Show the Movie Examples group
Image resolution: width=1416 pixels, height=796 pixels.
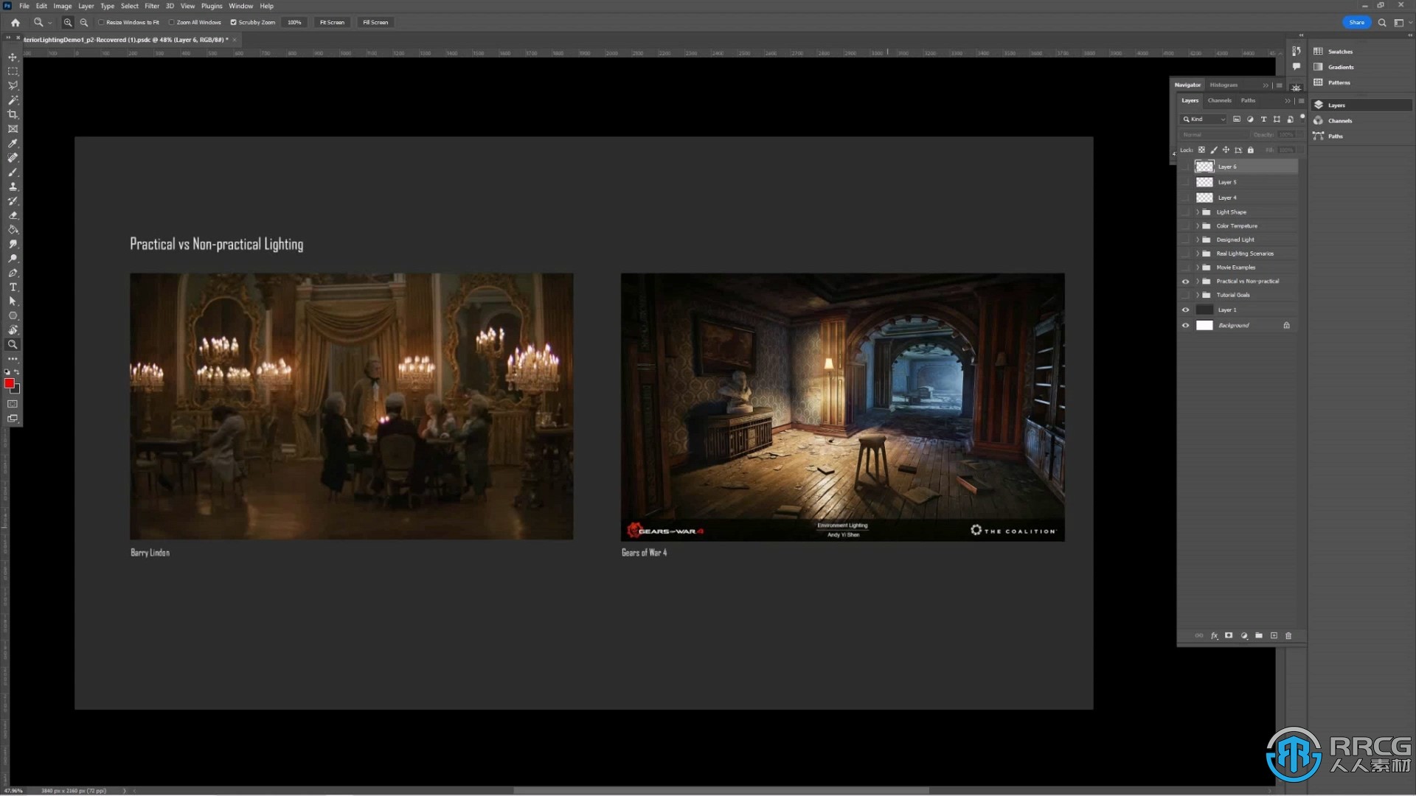1186,268
